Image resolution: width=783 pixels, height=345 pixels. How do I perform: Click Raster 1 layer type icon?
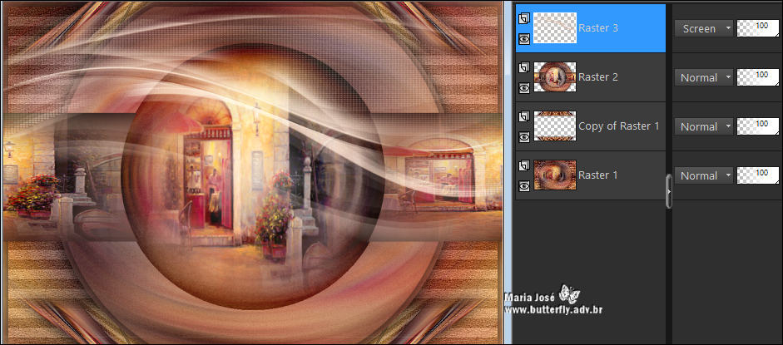[x=524, y=166]
